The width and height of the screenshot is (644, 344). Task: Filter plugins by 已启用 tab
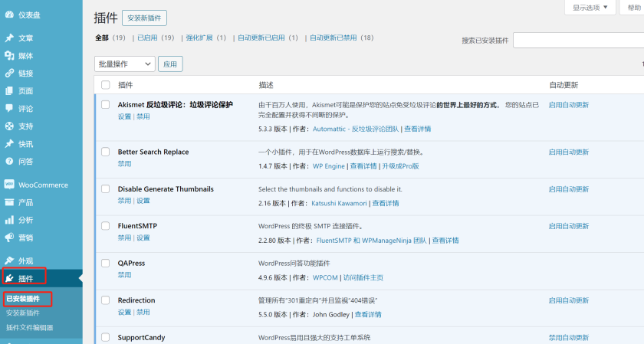147,38
